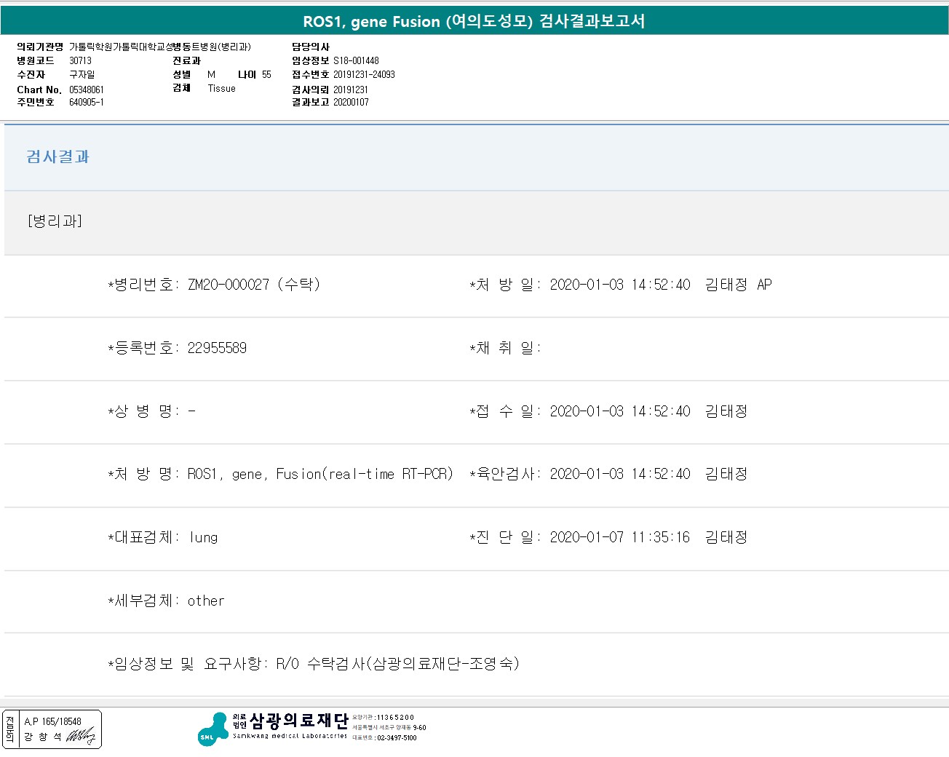Click specialist name 강창석 in footer stamp
This screenshot has height=757, width=949.
point(43,737)
